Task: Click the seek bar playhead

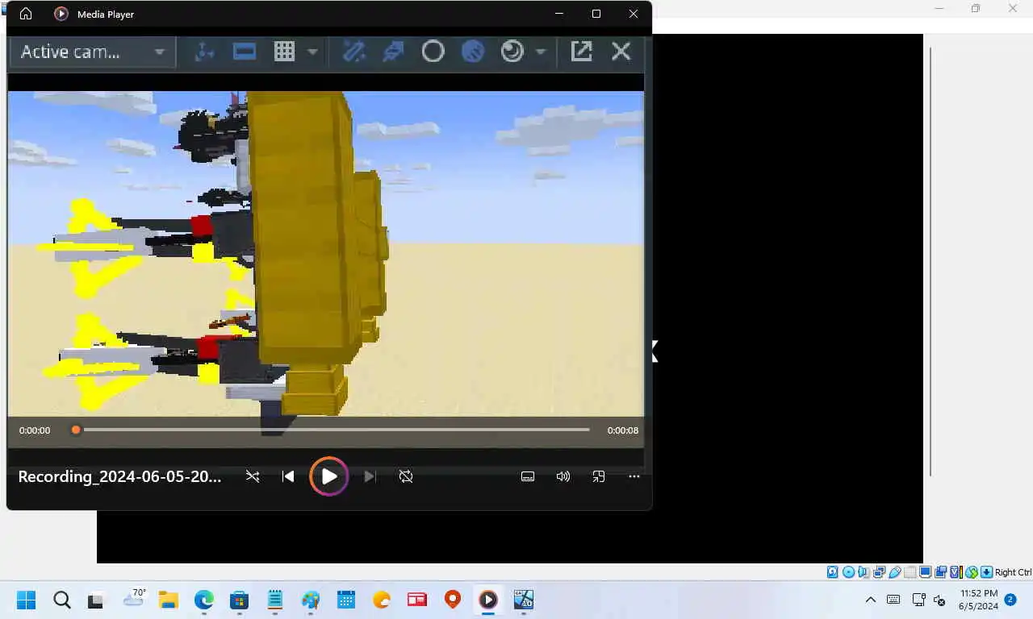Action: point(76,430)
